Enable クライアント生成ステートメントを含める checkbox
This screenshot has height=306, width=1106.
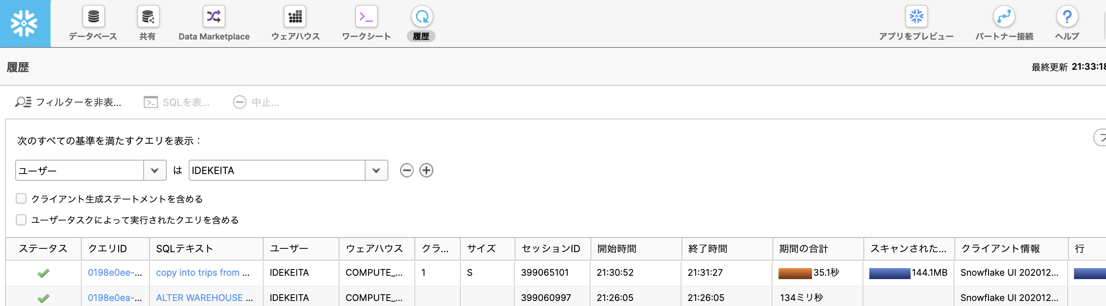pyautogui.click(x=21, y=198)
